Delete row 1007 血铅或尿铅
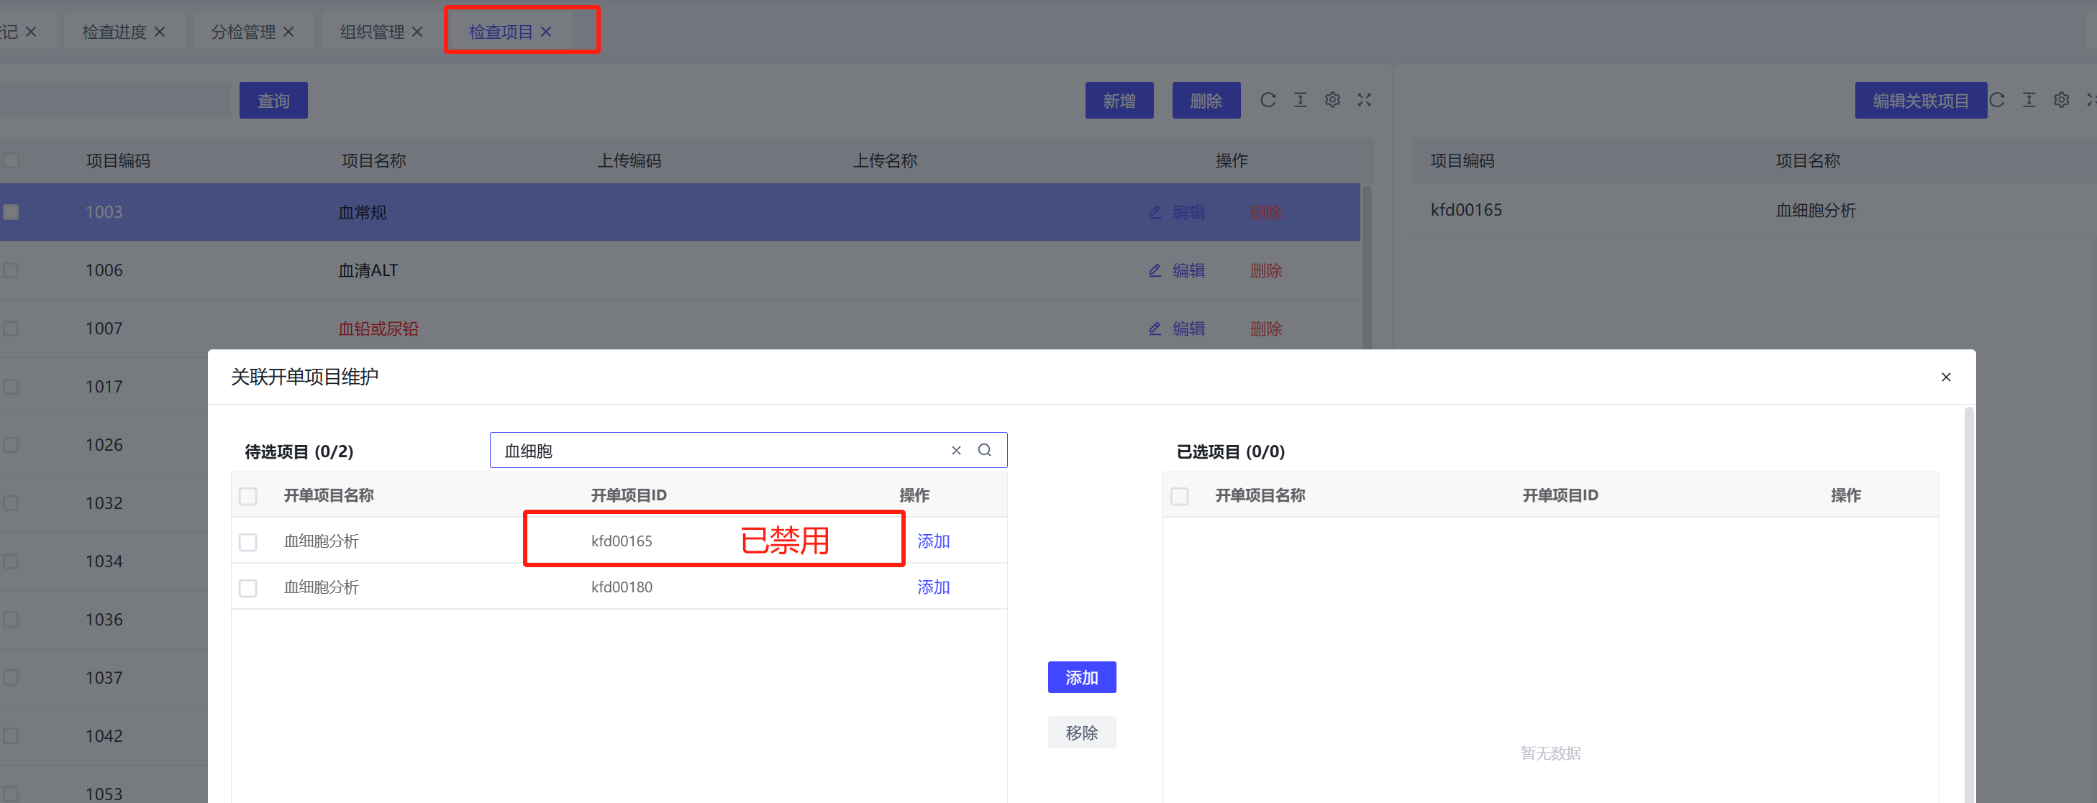2097x803 pixels. click(x=1266, y=329)
